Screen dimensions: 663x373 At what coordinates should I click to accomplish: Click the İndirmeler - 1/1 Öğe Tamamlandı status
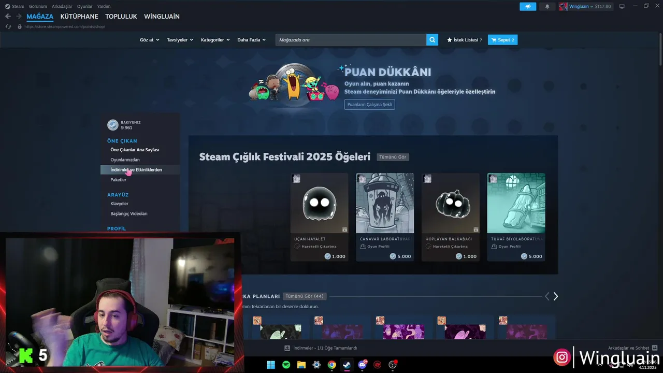[x=325, y=348]
